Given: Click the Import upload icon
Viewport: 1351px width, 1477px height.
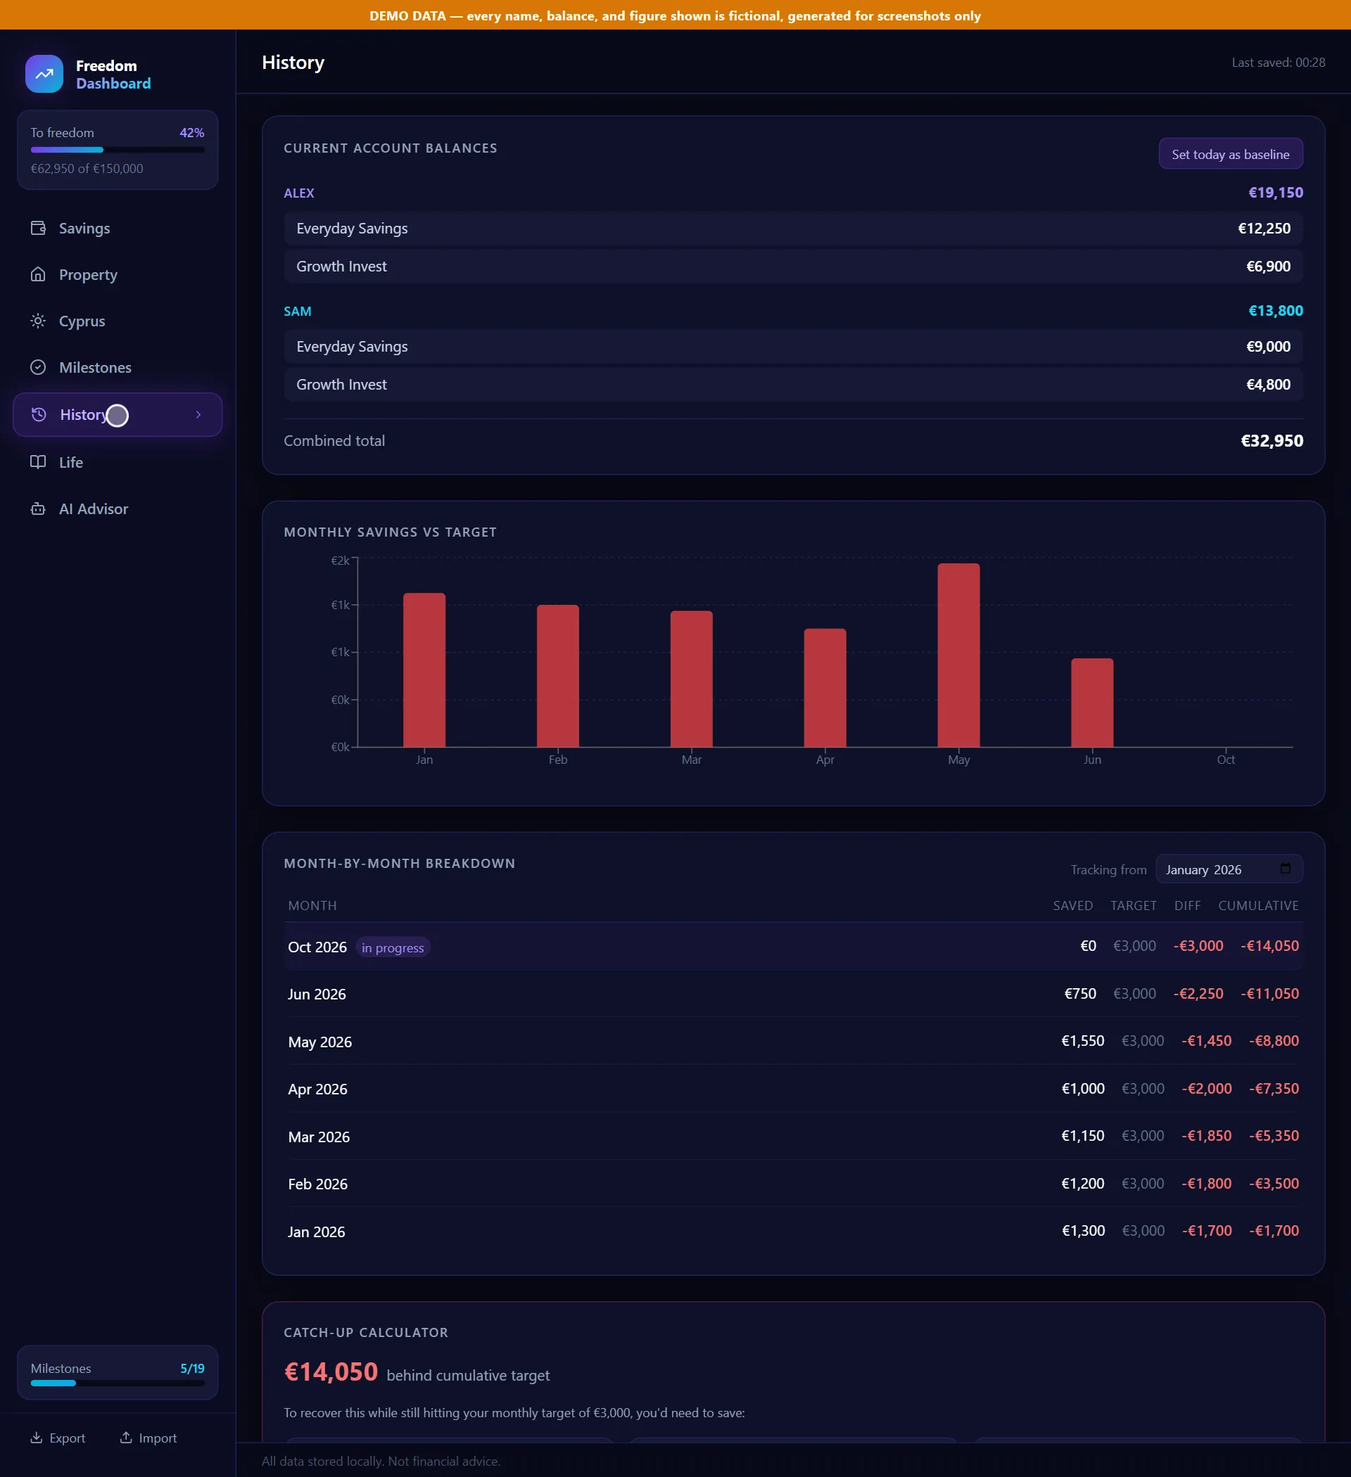Looking at the screenshot, I should point(126,1438).
